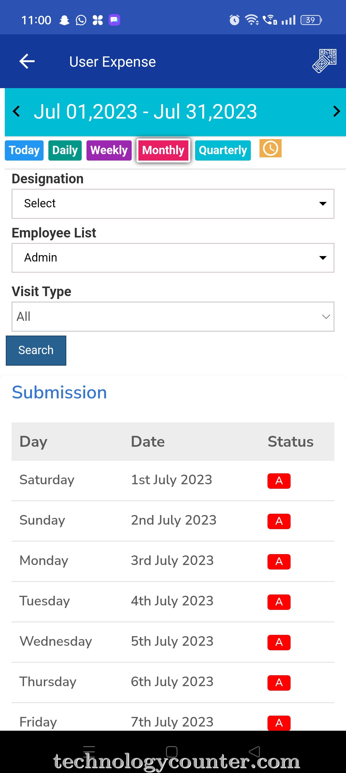
Task: Switch to the Daily view
Action: [x=65, y=150]
